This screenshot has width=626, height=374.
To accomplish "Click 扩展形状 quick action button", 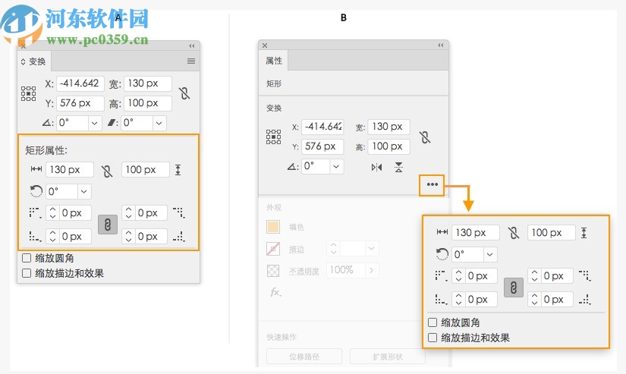I will click(388, 357).
